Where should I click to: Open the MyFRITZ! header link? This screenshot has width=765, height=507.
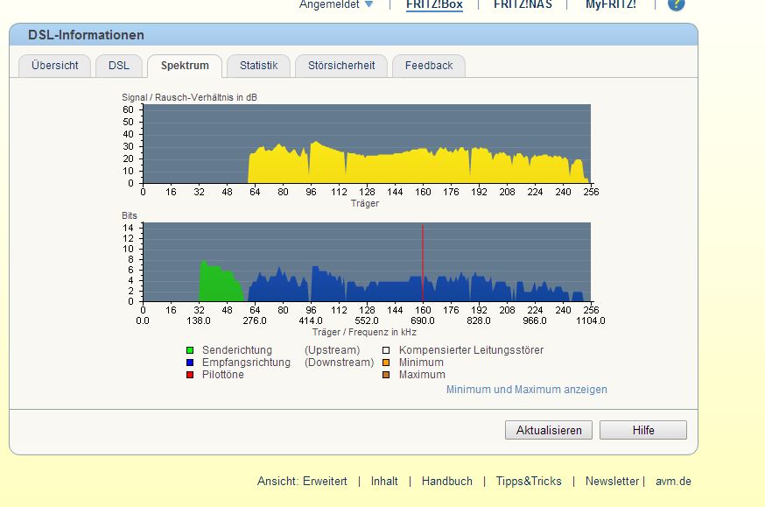pyautogui.click(x=611, y=4)
